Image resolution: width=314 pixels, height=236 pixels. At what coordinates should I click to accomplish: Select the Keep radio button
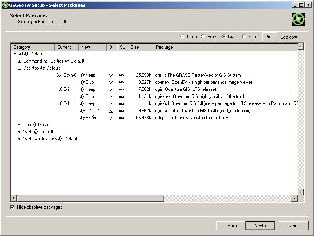[x=182, y=37]
